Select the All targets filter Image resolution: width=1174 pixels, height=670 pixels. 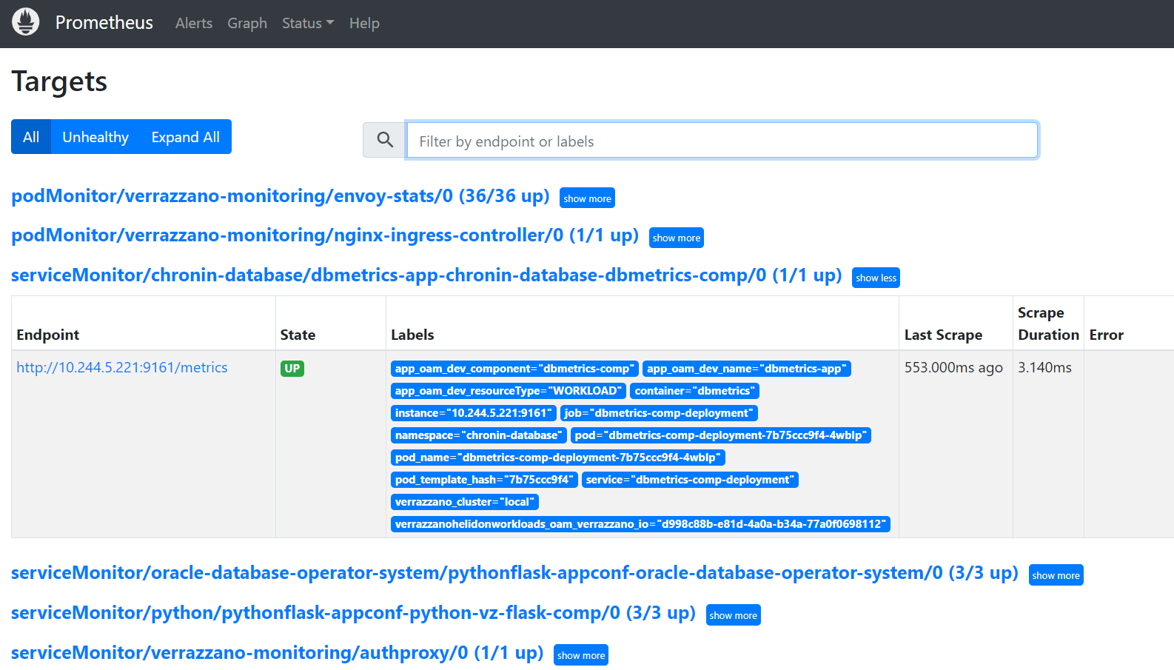[31, 137]
